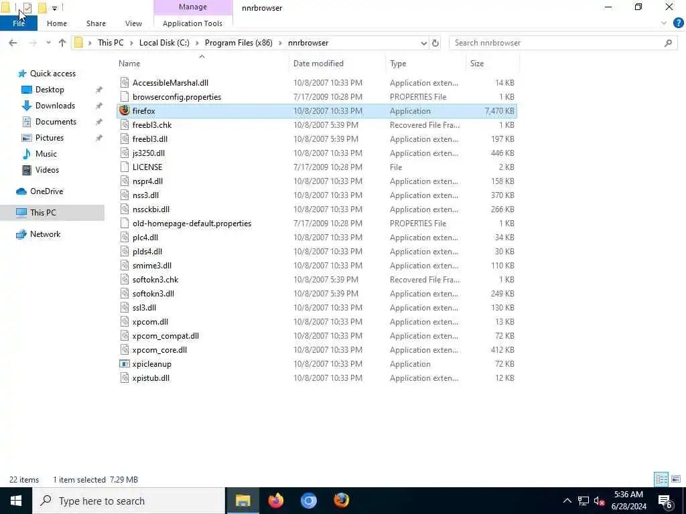Screen dimensions: 686x514
Task: Click the LICENSE file icon
Action: click(x=125, y=167)
